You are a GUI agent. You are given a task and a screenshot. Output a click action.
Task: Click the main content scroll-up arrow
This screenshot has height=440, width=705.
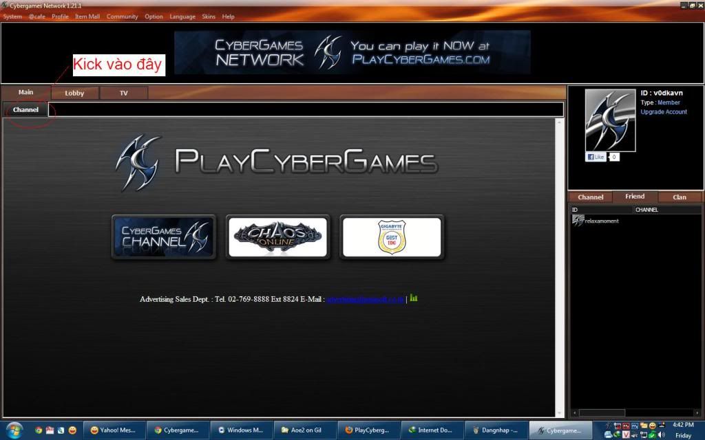click(560, 122)
